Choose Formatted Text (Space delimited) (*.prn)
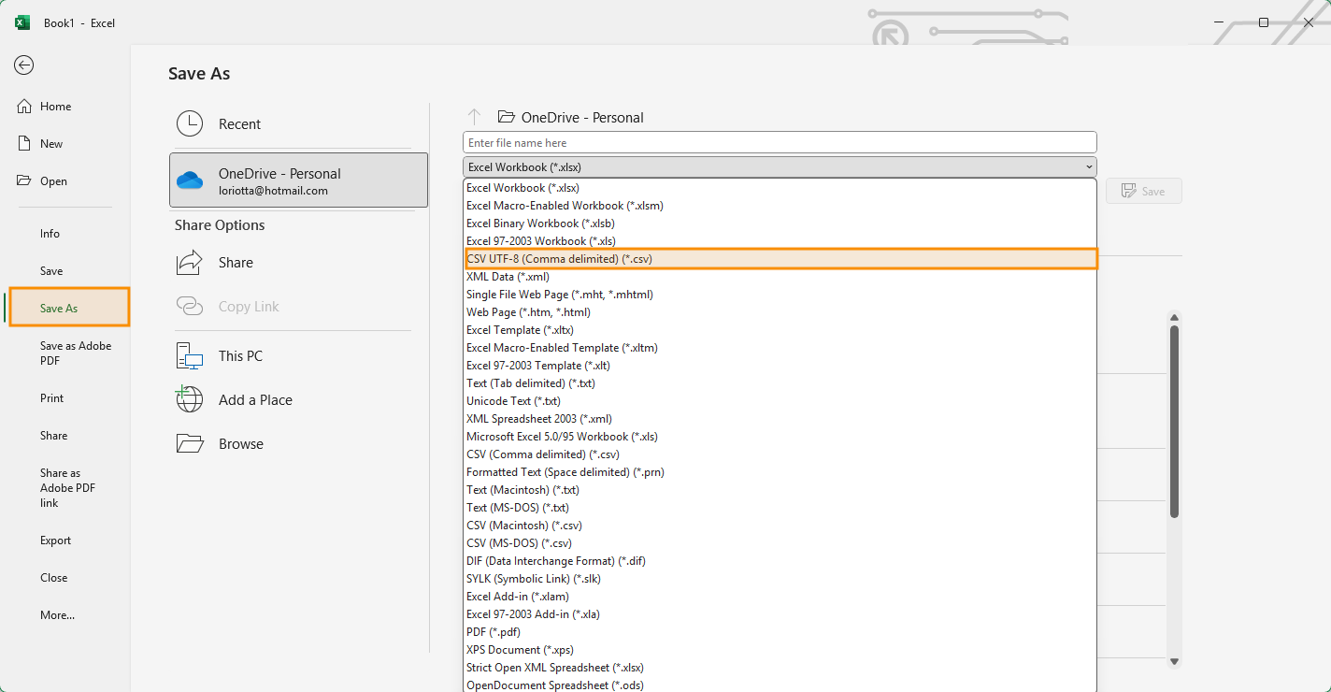Viewport: 1331px width, 692px height. click(780, 472)
